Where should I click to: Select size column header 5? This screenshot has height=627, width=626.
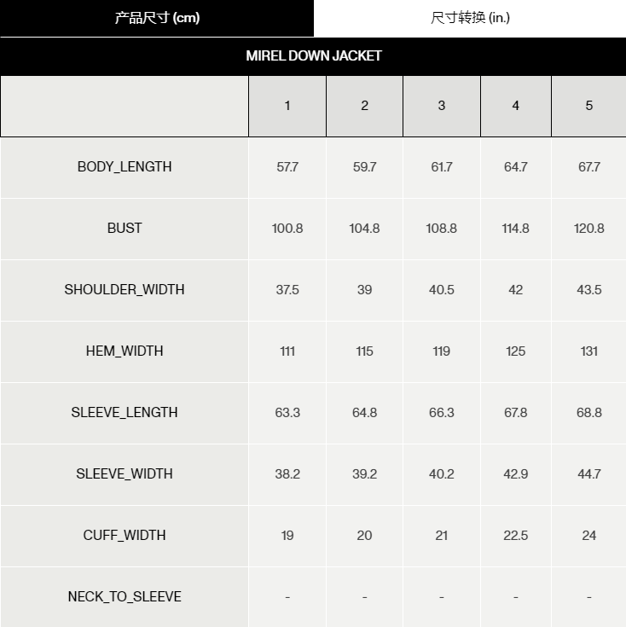pos(588,106)
